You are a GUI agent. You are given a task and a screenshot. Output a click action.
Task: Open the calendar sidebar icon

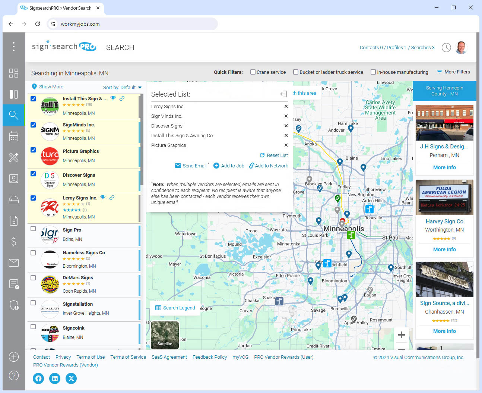(x=14, y=136)
